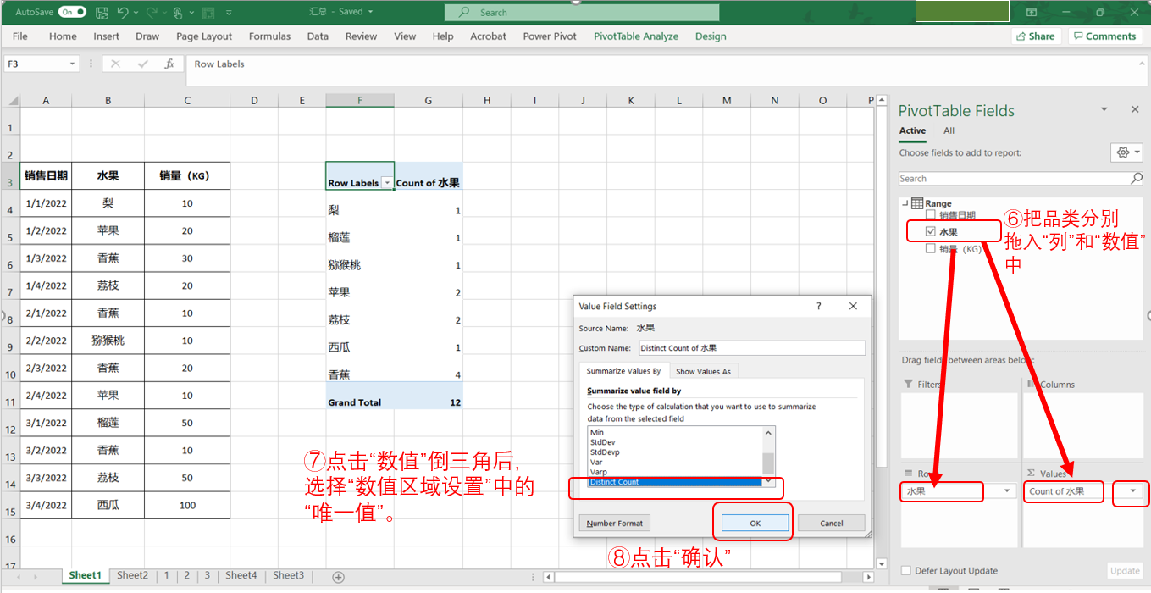Open the Undo history dropdown arrow
The height and width of the screenshot is (593, 1151).
[x=136, y=13]
